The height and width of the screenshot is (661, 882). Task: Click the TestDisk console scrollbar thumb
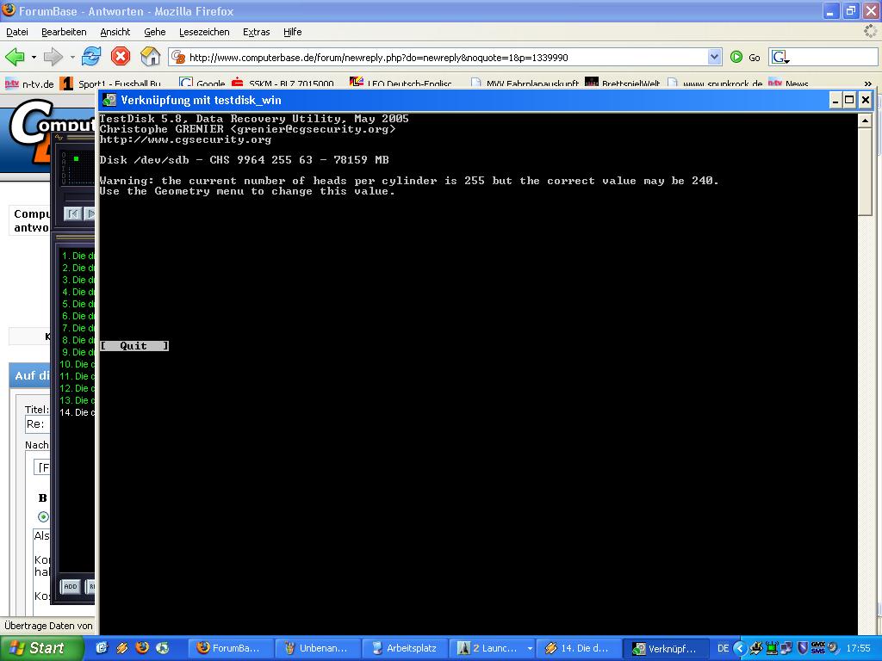(x=865, y=171)
